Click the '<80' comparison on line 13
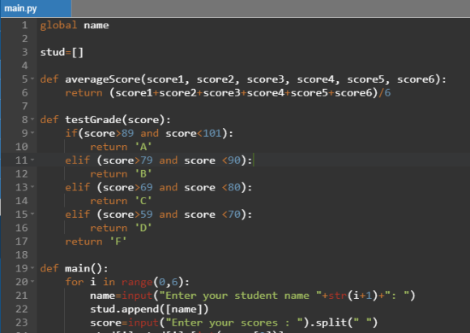 [231, 187]
